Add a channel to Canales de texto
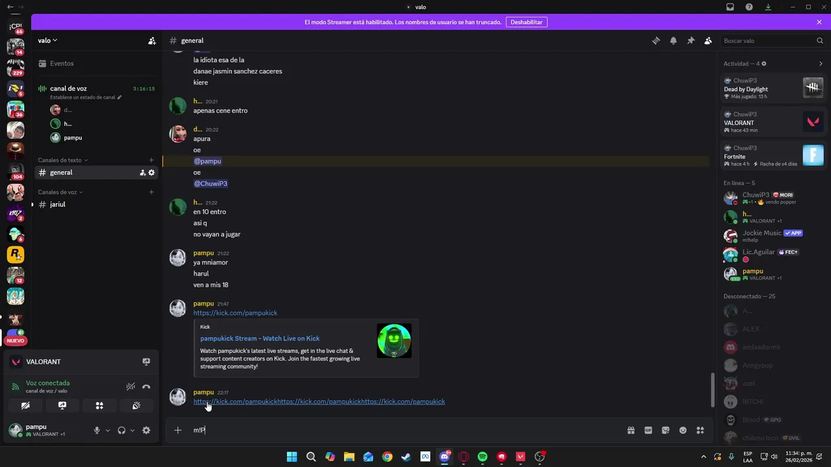 (x=151, y=160)
